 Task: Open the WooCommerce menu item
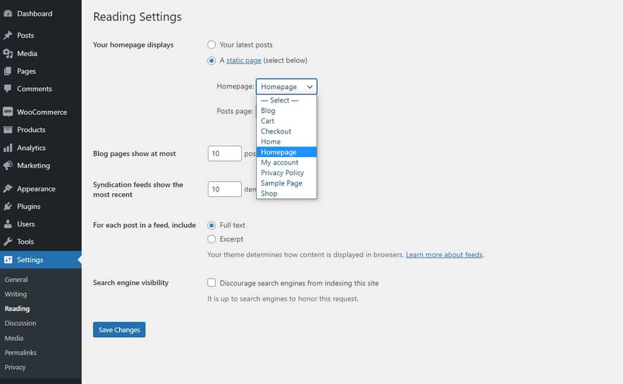click(x=40, y=112)
